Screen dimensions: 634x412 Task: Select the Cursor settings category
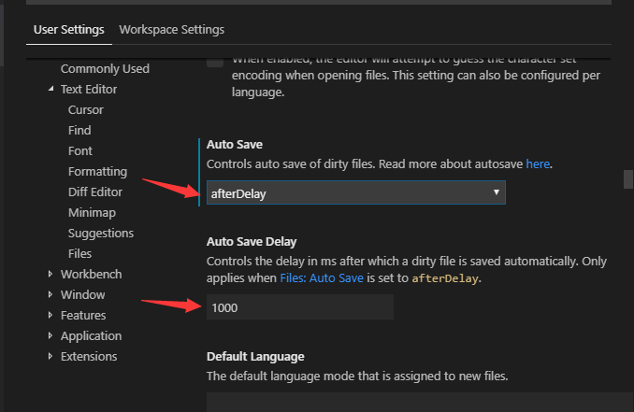click(86, 110)
